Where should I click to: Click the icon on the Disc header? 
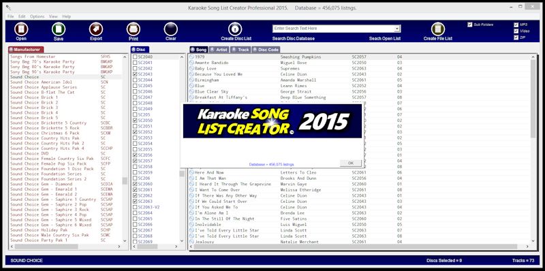[x=134, y=50]
